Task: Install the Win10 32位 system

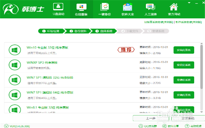Action: pos(184,50)
